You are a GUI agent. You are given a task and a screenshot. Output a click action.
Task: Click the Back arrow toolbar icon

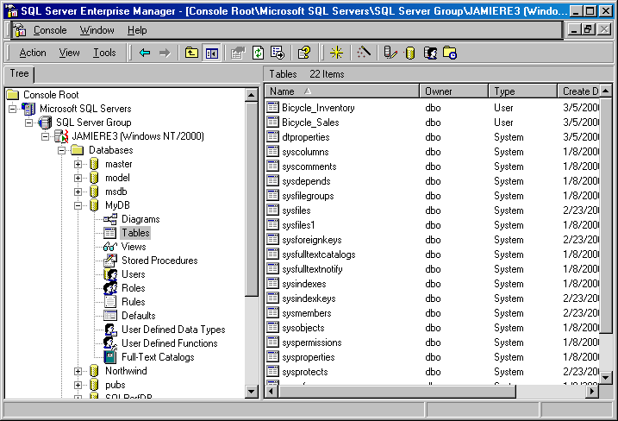click(x=145, y=53)
